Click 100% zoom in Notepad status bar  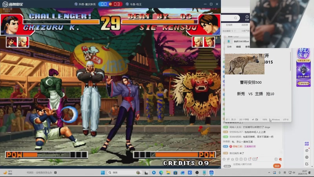[x=265, y=120]
